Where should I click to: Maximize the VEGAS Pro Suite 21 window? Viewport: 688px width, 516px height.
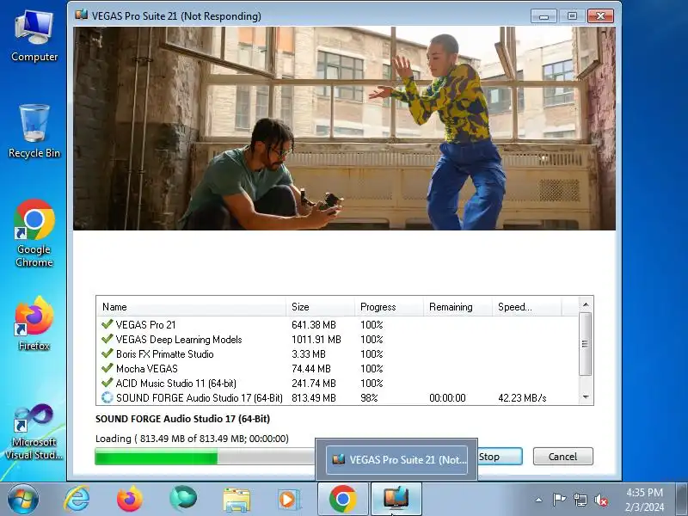pyautogui.click(x=572, y=16)
